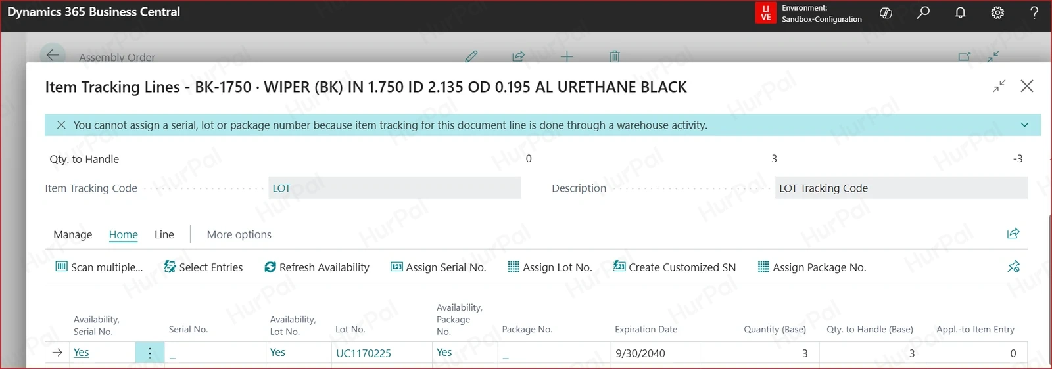Click Dynamics 365 Business Central title

pos(93,12)
